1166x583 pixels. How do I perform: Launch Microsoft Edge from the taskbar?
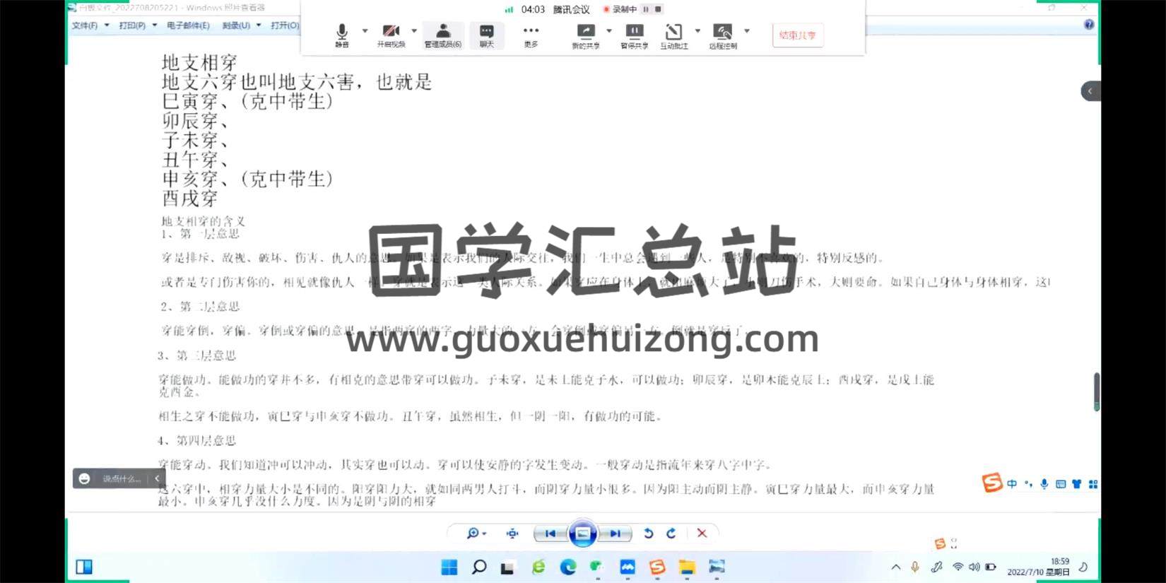tap(568, 567)
